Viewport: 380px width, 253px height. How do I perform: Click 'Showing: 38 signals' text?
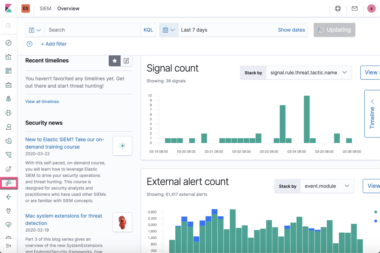click(x=166, y=81)
